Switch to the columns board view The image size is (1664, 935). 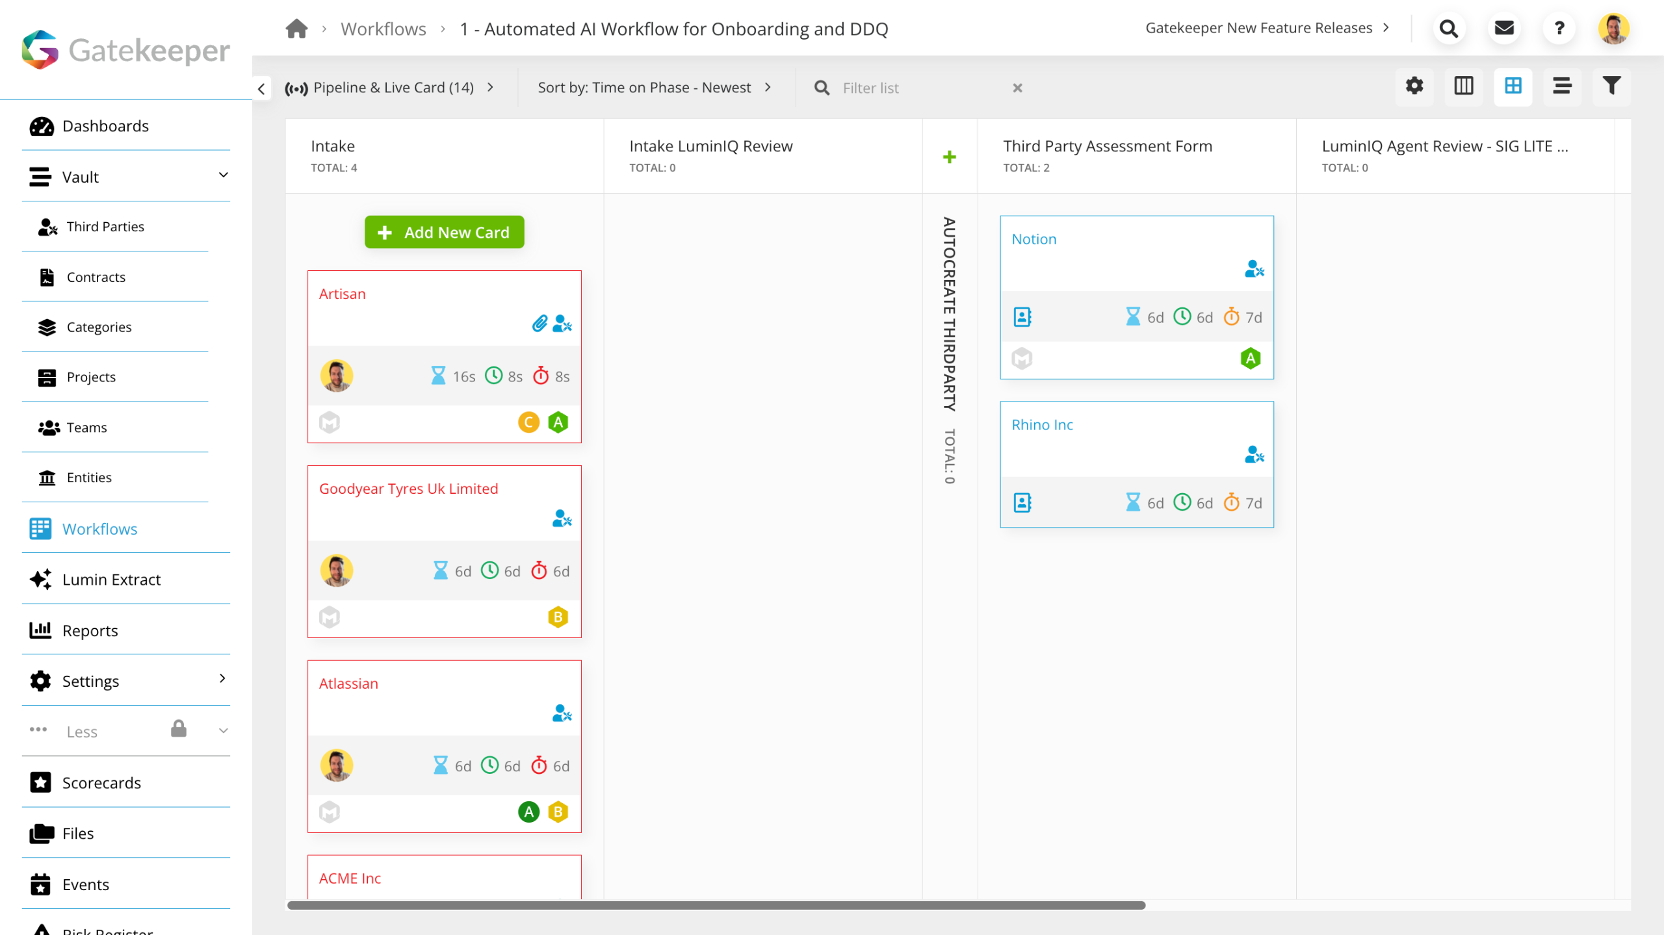click(x=1463, y=86)
